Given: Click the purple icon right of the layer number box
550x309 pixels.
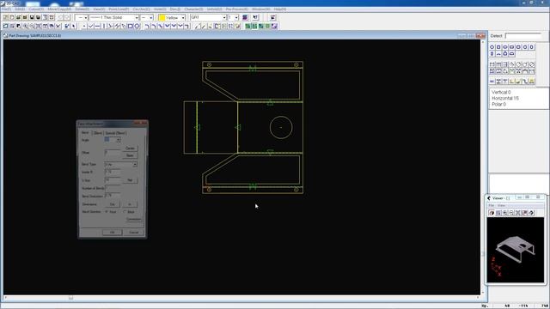Looking at the screenshot, I should tap(245, 17).
